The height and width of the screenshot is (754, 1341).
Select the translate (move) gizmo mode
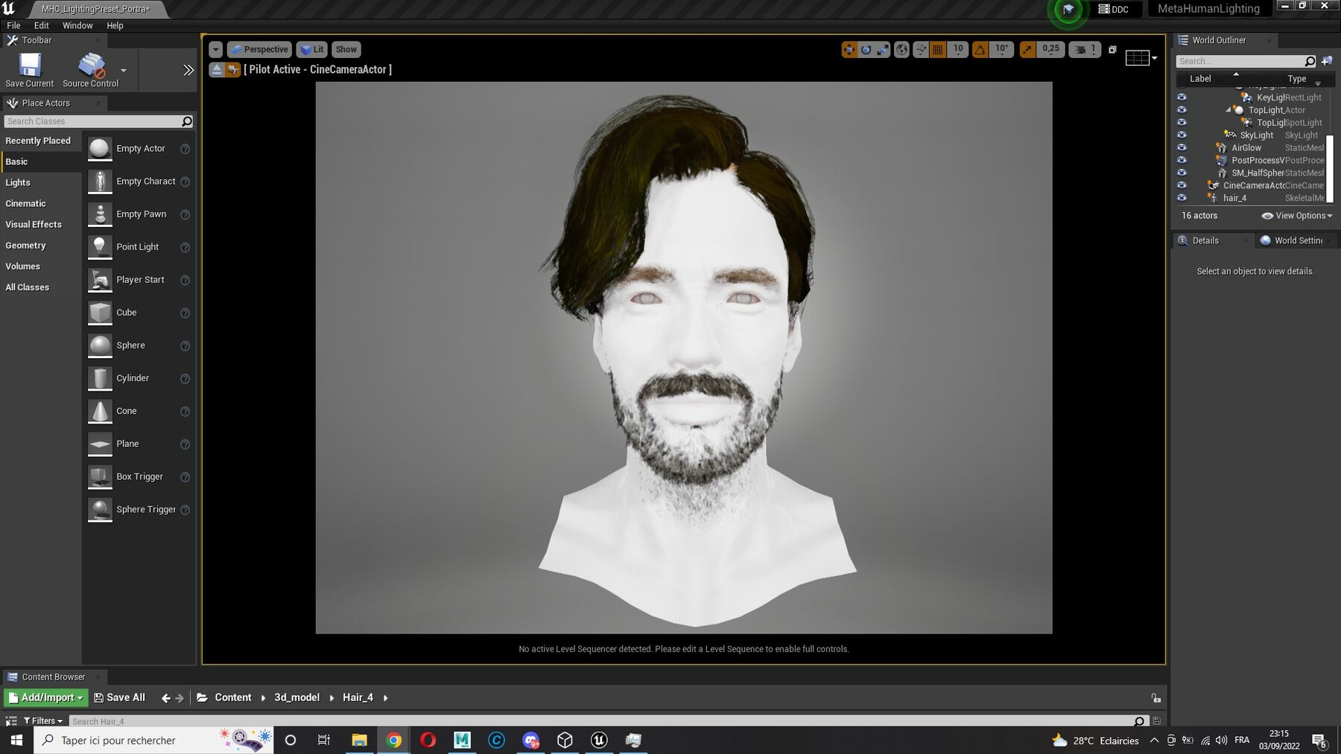(849, 50)
